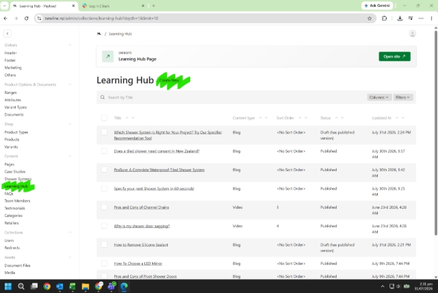Click the browser back arrow
Image resolution: width=438 pixels, height=293 pixels.
click(5, 18)
